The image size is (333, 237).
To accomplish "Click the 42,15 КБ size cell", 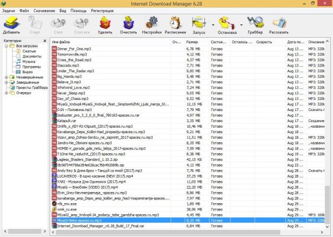I will (194, 159).
